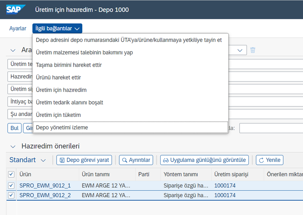Click order 1000174 in SPRO_EWM_9012_2 row
This screenshot has height=215, width=303.
(x=225, y=195)
